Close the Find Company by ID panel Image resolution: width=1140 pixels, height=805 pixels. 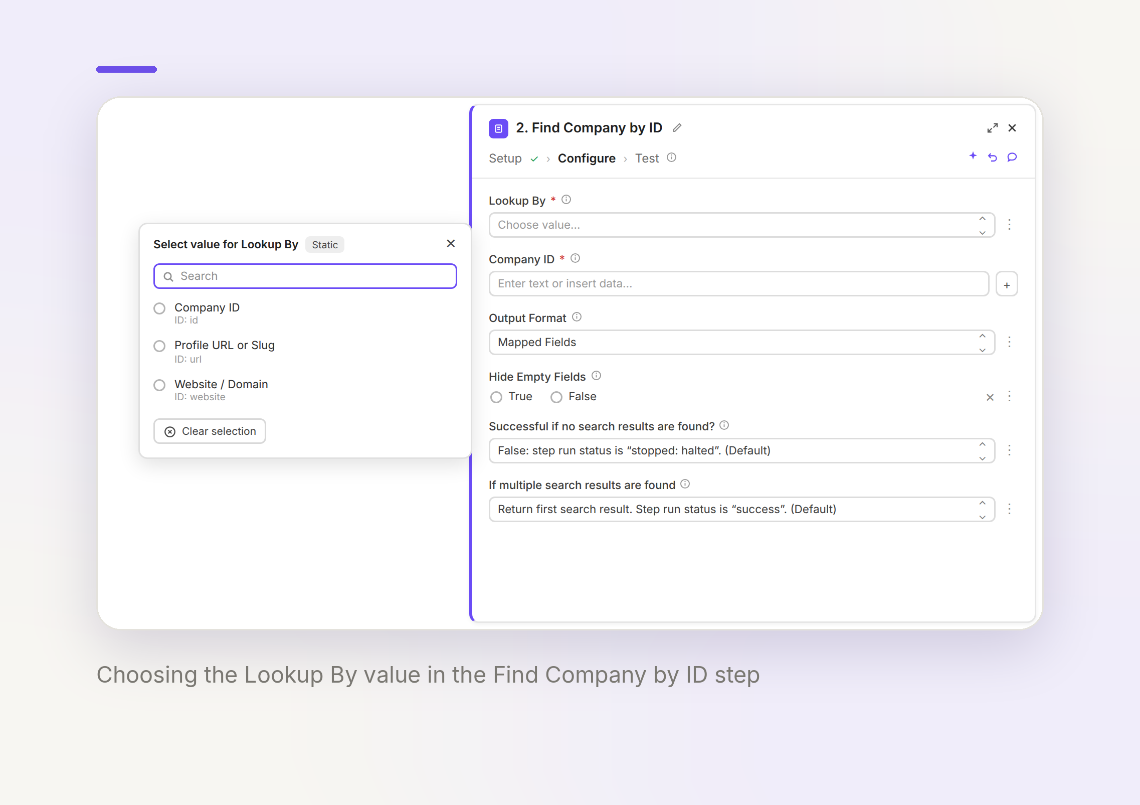pyautogui.click(x=1012, y=128)
